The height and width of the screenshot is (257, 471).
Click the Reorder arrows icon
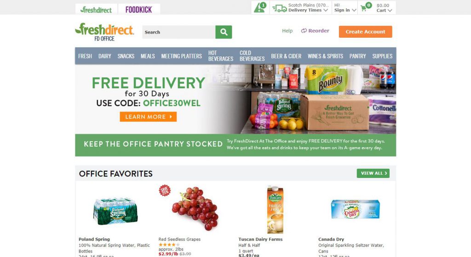pos(304,31)
